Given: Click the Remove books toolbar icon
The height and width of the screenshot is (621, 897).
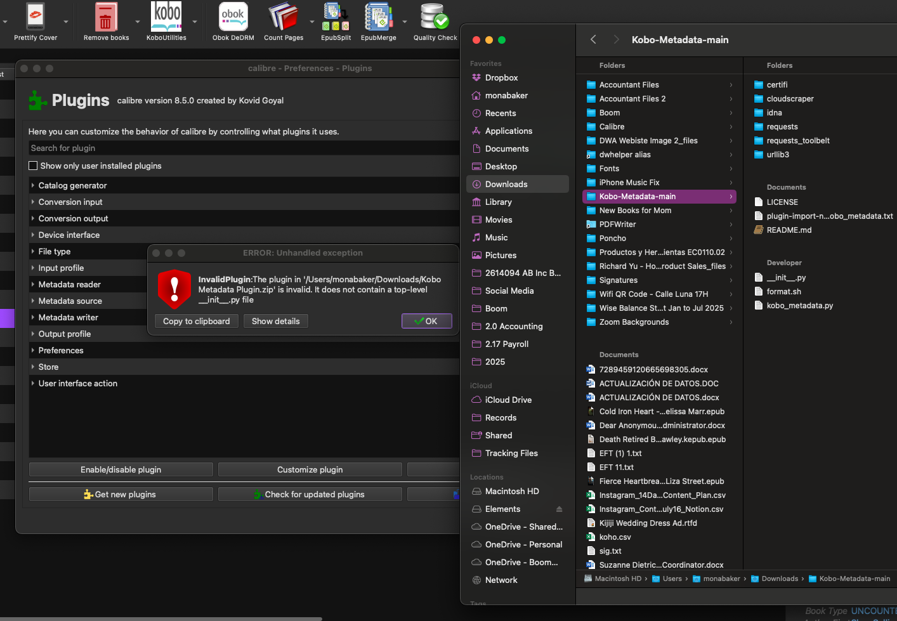Looking at the screenshot, I should (x=106, y=18).
